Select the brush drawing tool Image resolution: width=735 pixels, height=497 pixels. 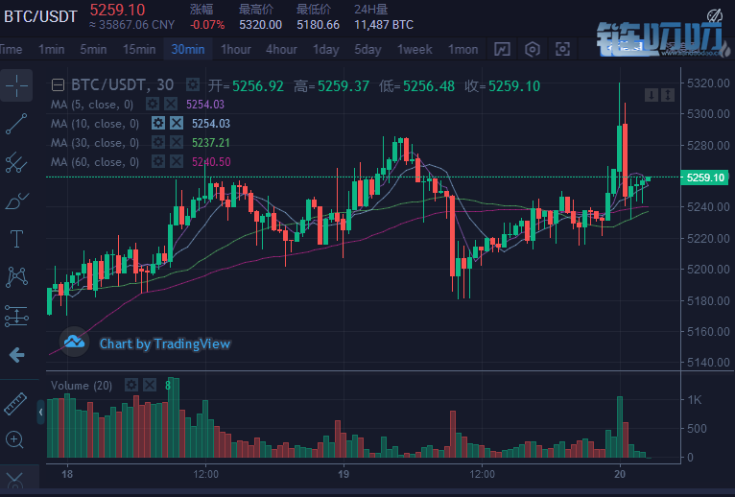(x=16, y=201)
